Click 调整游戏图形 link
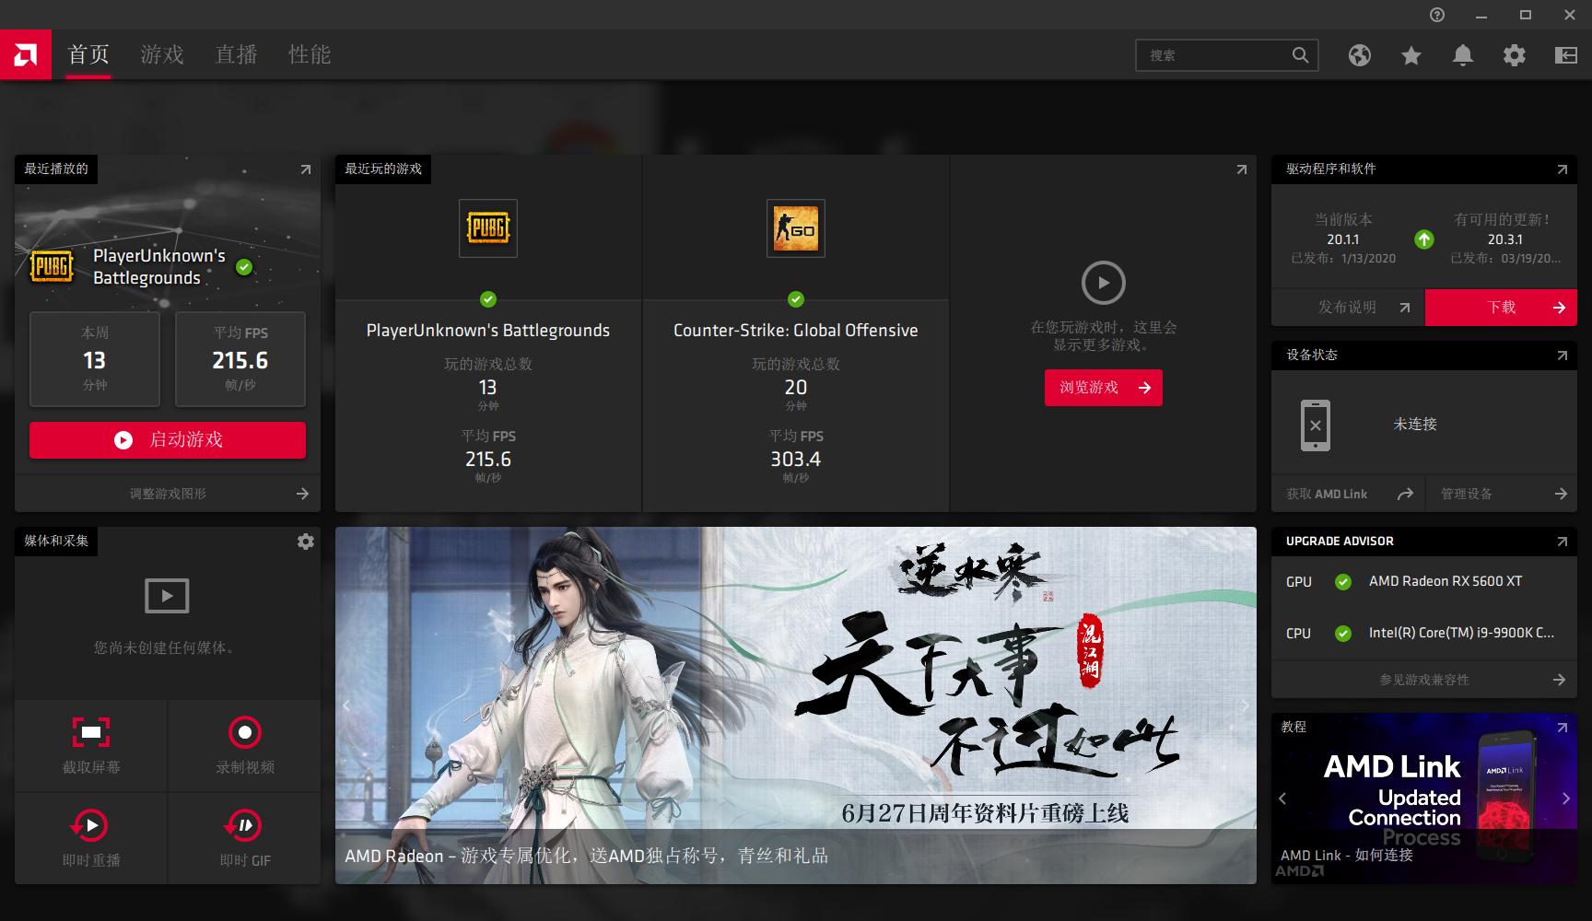The image size is (1592, 921). tap(168, 494)
